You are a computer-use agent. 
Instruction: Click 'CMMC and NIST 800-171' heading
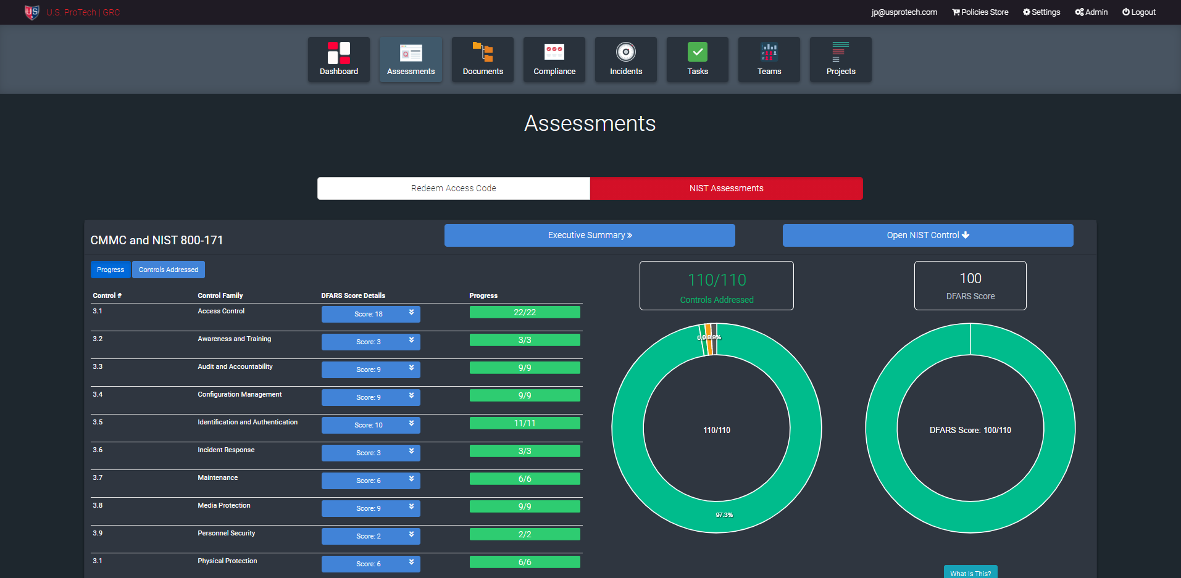[x=157, y=240]
